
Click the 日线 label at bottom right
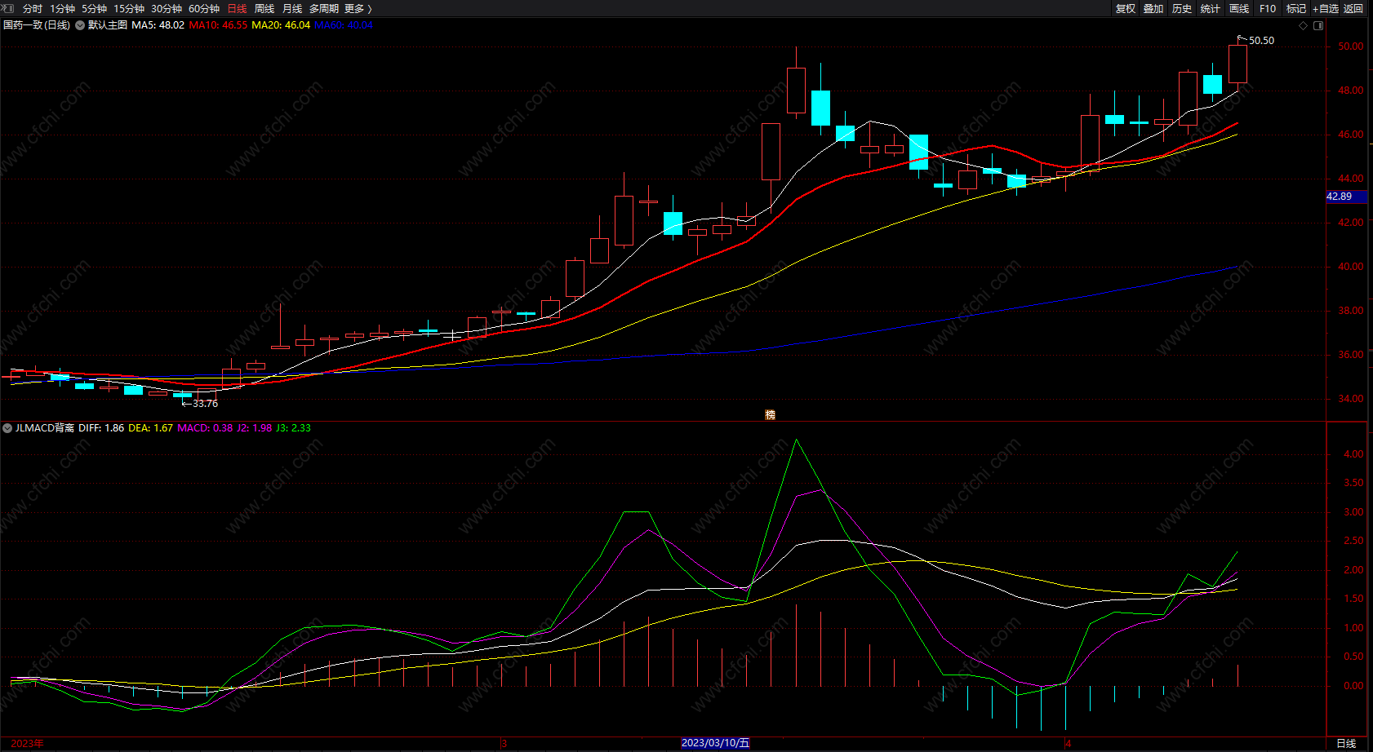(x=1346, y=743)
